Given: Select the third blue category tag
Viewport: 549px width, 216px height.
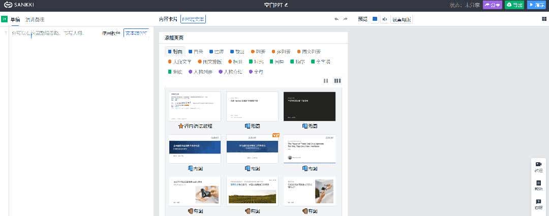Looking at the screenshot, I should coord(217,51).
